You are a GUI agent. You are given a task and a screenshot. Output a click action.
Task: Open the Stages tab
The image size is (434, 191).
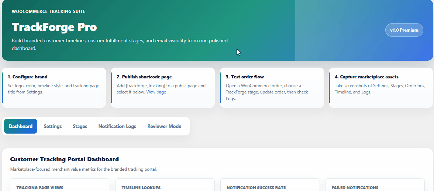click(x=80, y=126)
